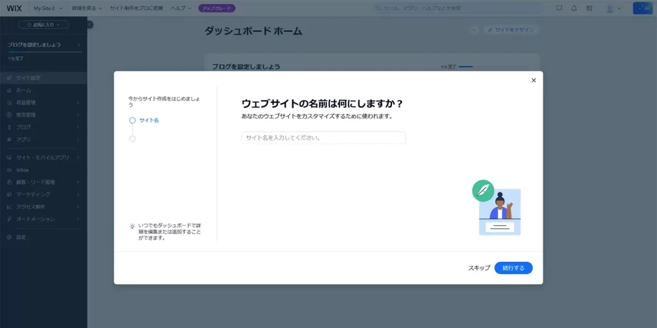This screenshot has width=657, height=328.
Task: Open 設定 settings gear in sidebar
Action: 21,237
